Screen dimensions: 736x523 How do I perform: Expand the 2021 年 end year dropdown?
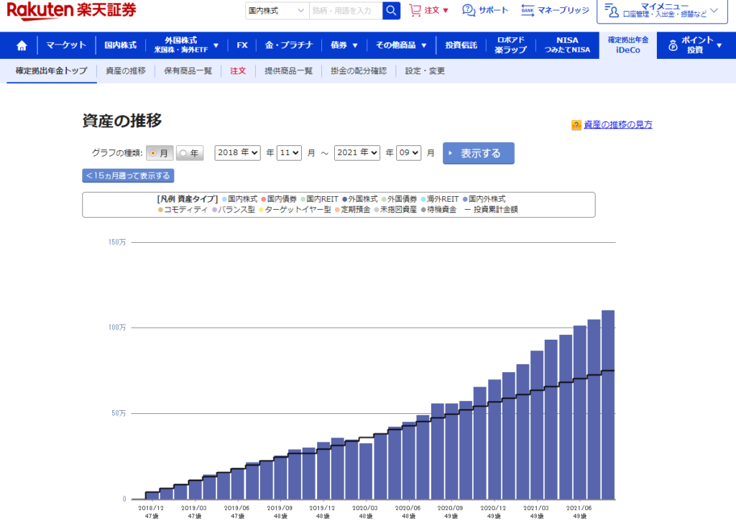[x=357, y=153]
